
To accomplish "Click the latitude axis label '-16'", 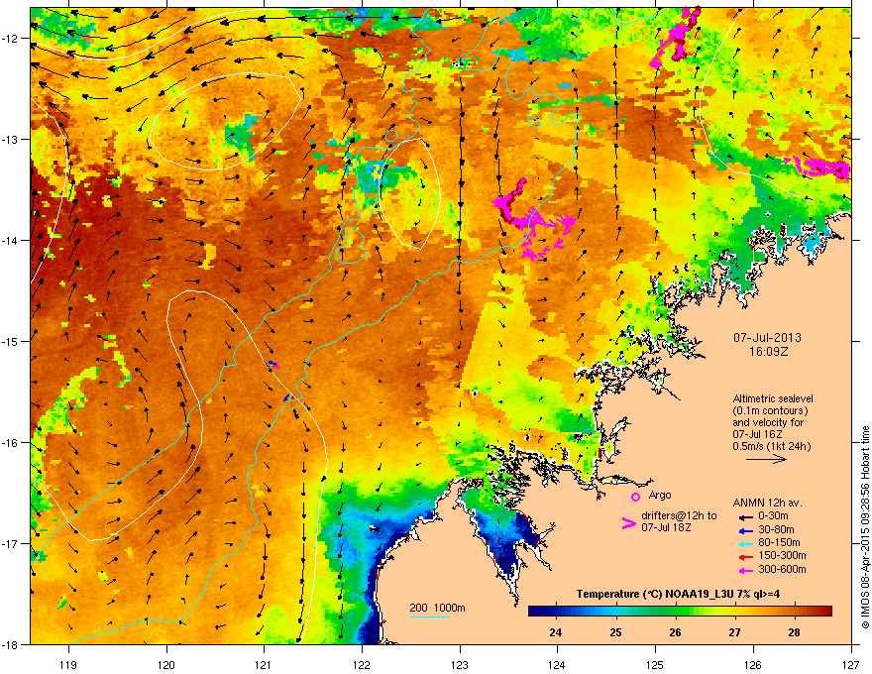I will pos(10,443).
